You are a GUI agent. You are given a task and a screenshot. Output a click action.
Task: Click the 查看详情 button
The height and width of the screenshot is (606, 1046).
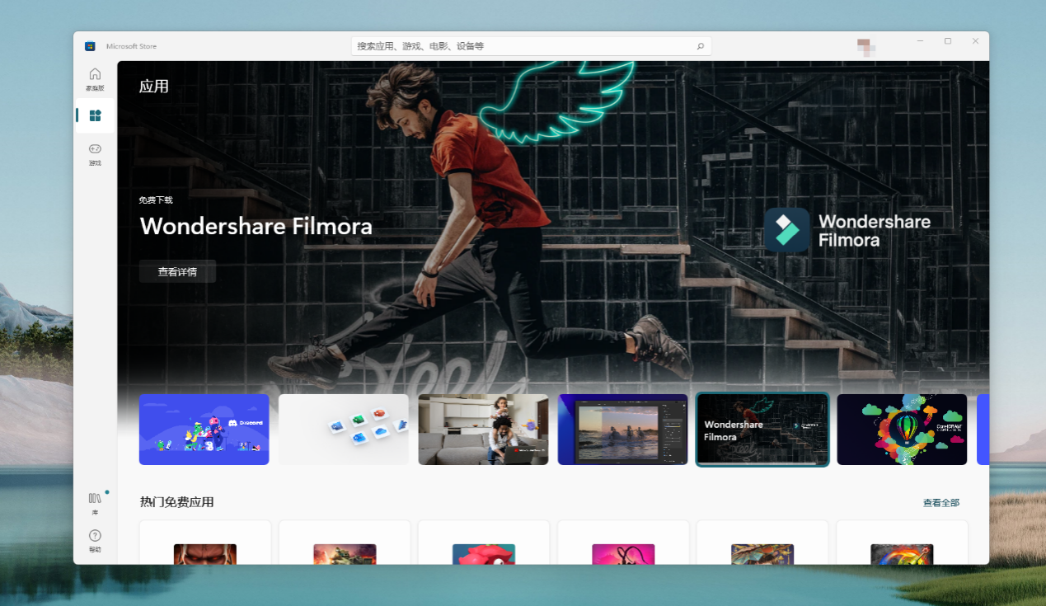pyautogui.click(x=177, y=270)
